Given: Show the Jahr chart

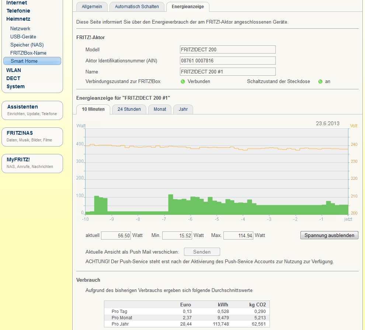Looking at the screenshot, I should click(183, 109).
